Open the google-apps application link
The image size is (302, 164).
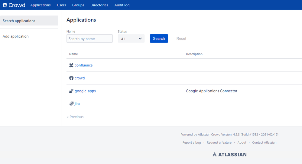pyautogui.click(x=85, y=91)
